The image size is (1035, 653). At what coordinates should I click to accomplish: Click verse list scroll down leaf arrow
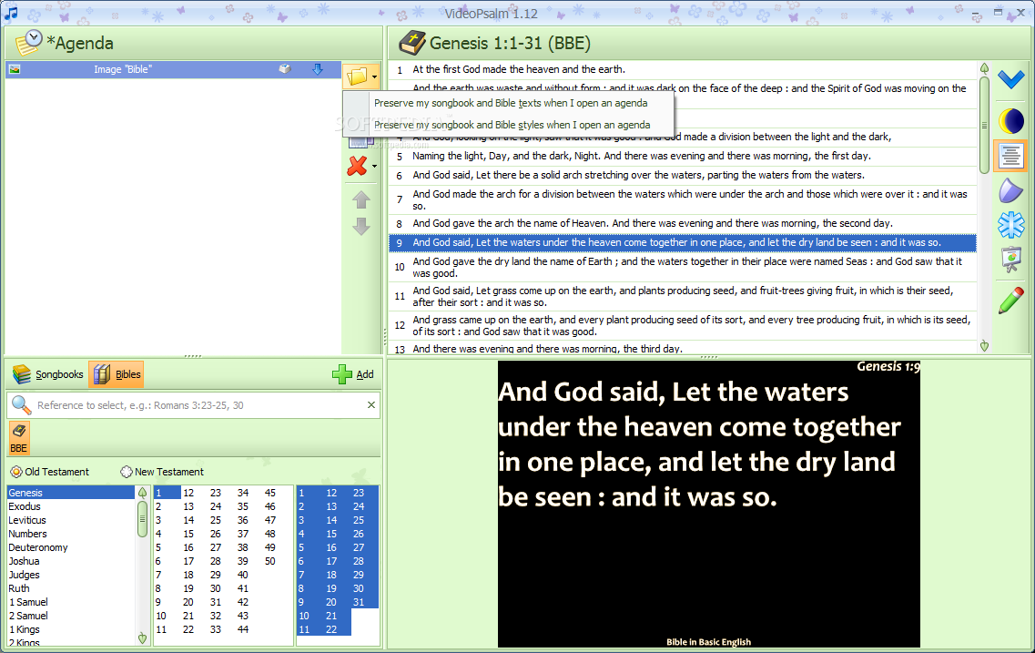[984, 346]
